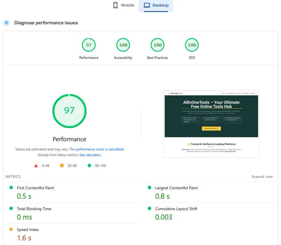Click the desktop laptop icon
The width and height of the screenshot is (281, 245).
click(x=147, y=5)
